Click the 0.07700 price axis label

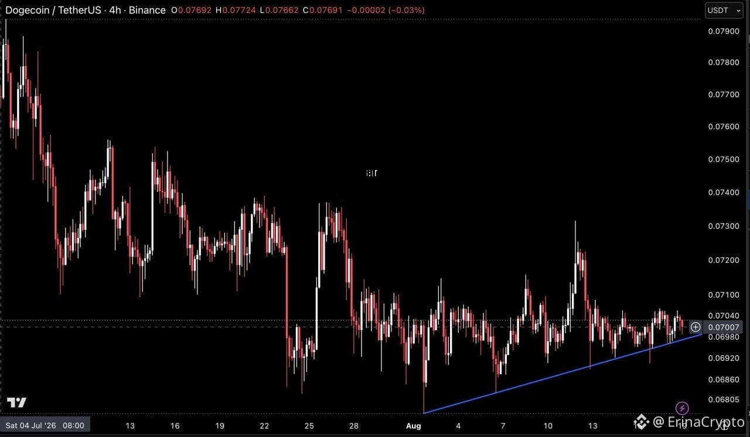724,94
